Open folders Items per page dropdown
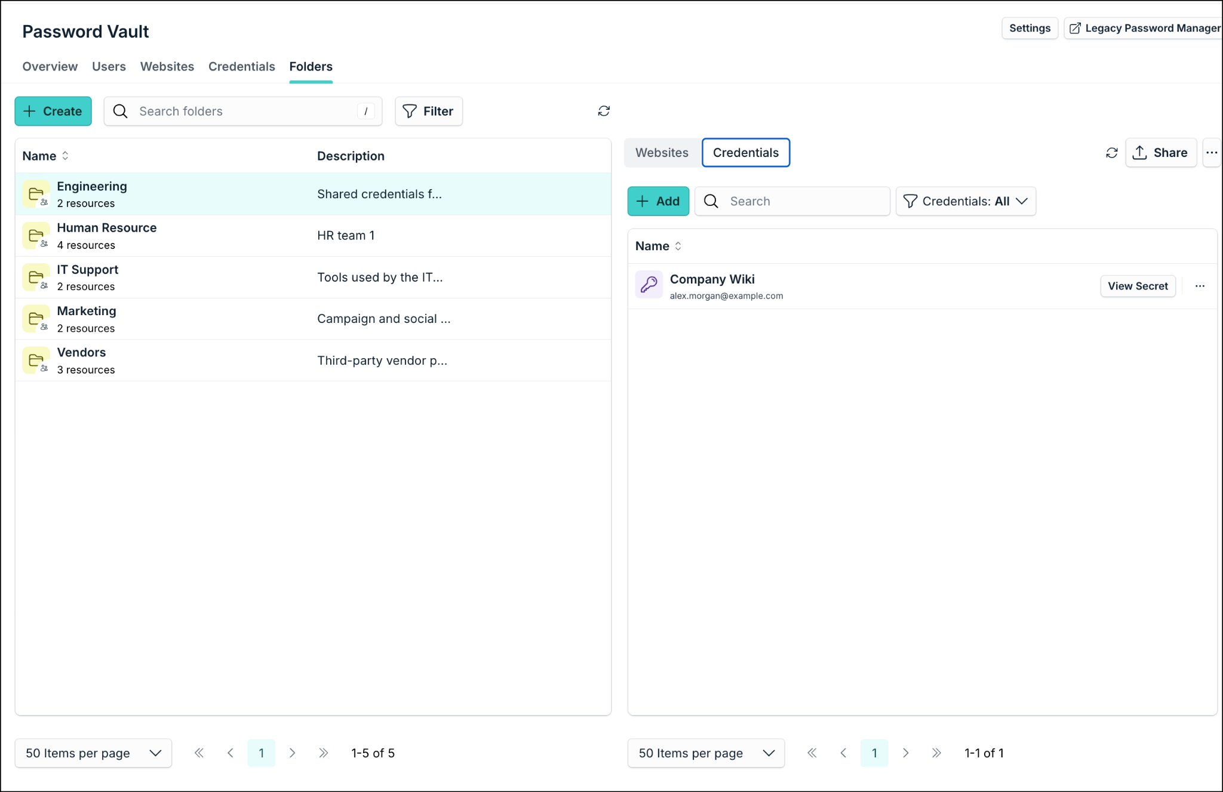 click(93, 753)
